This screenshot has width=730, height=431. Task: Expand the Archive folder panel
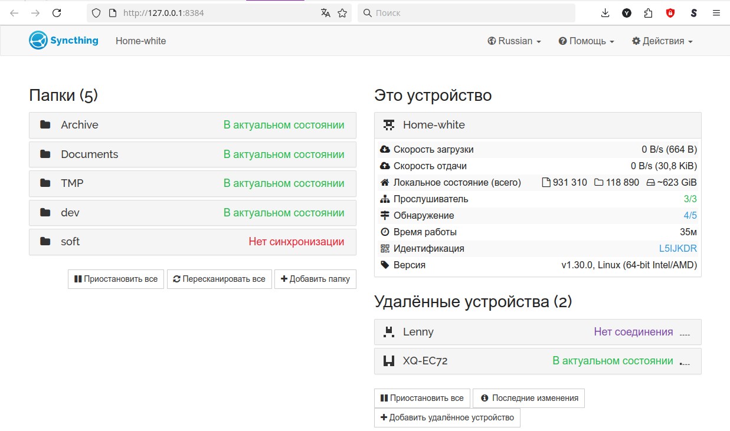(192, 125)
